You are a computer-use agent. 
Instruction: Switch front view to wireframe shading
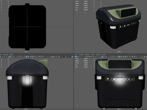click(24, 57)
